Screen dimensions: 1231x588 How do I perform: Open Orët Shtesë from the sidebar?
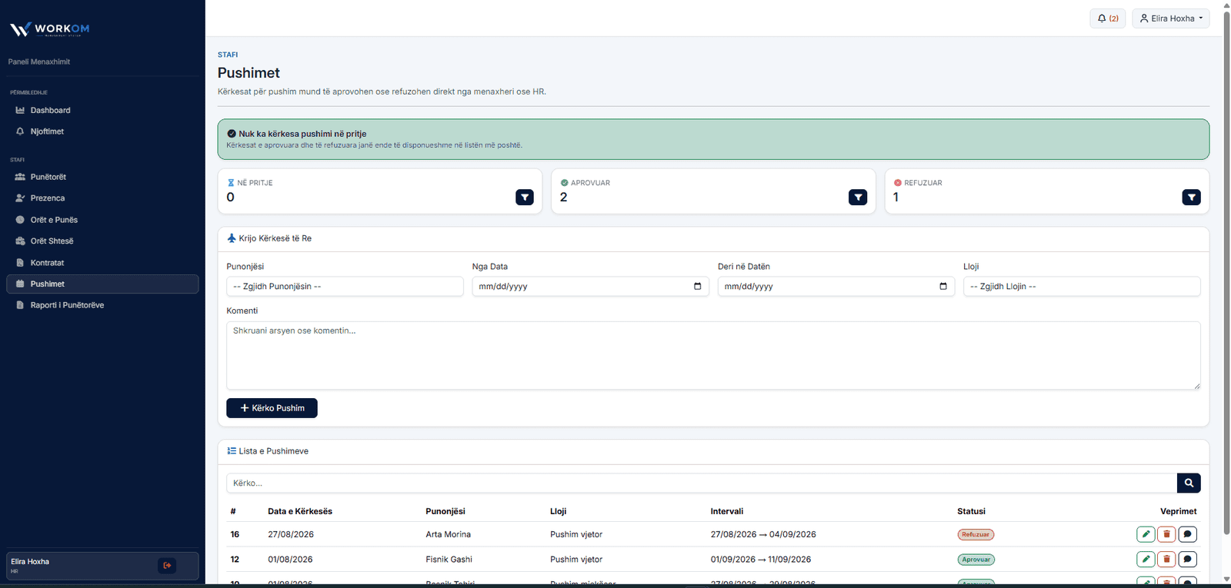tap(102, 241)
